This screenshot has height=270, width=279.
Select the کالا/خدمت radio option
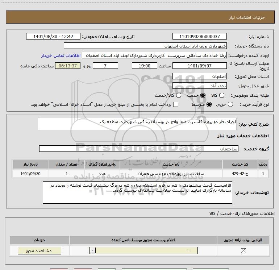coord(179,95)
